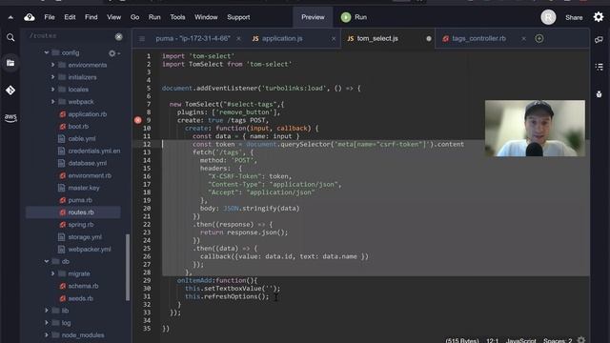Open the Window menu
The height and width of the screenshot is (343, 610).
206,17
